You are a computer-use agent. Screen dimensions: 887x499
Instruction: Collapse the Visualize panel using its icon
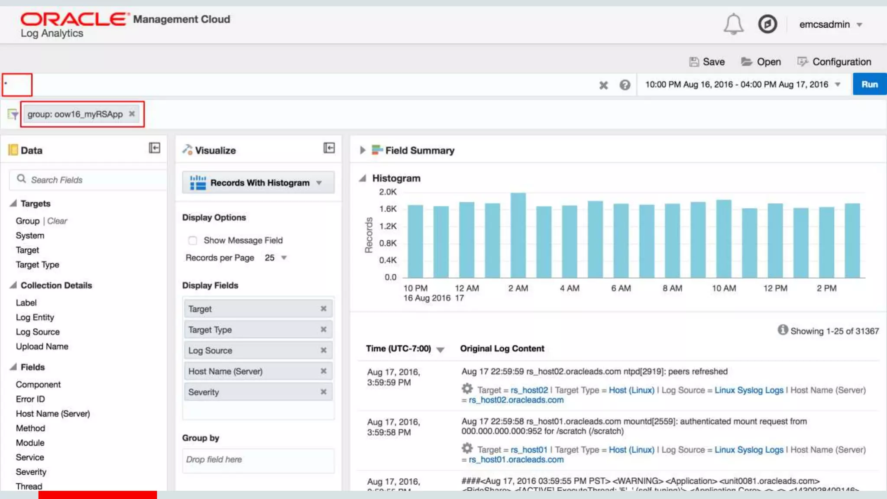pyautogui.click(x=329, y=148)
